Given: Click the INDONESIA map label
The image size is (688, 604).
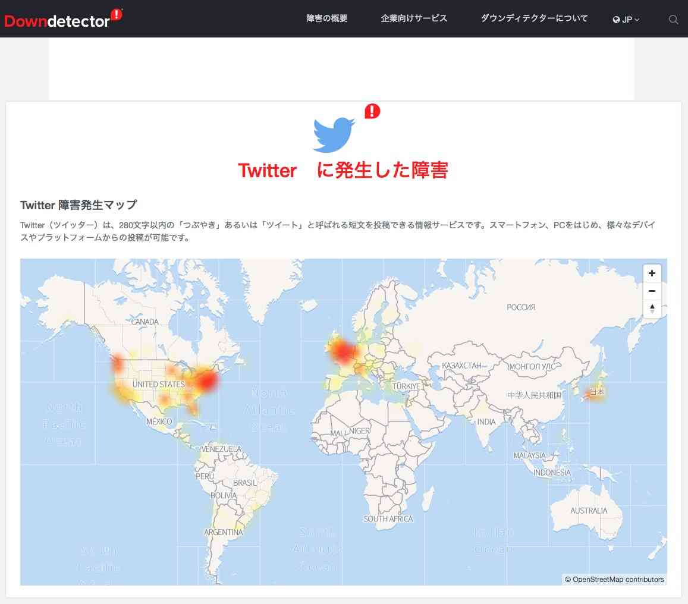Looking at the screenshot, I should [552, 473].
